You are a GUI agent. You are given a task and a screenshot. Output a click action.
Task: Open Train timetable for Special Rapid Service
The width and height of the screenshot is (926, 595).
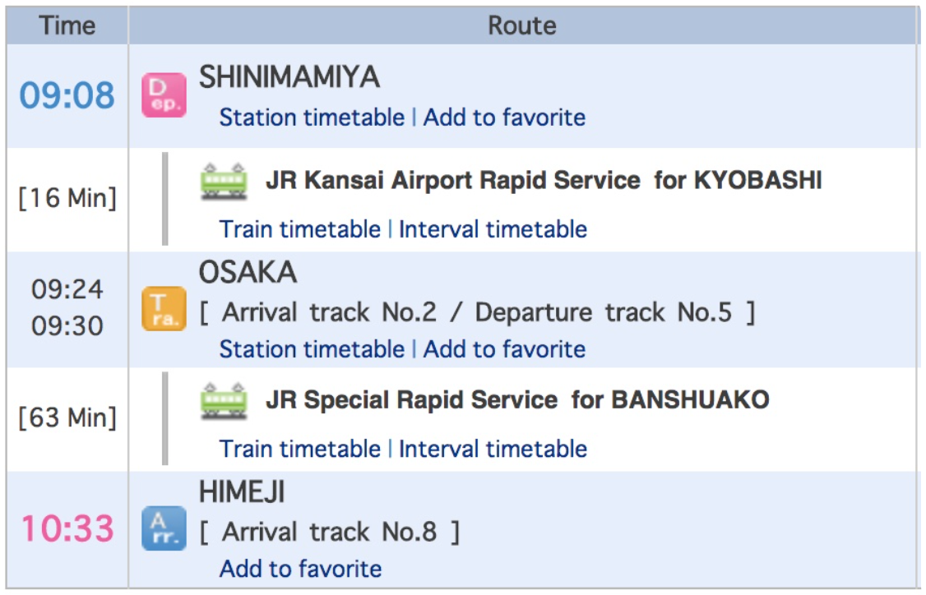tap(299, 449)
